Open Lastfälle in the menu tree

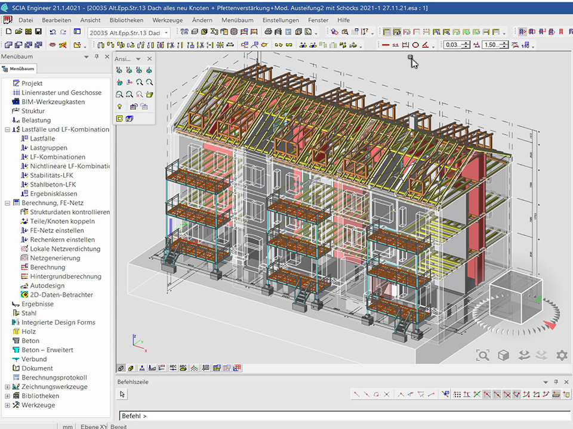click(x=42, y=138)
